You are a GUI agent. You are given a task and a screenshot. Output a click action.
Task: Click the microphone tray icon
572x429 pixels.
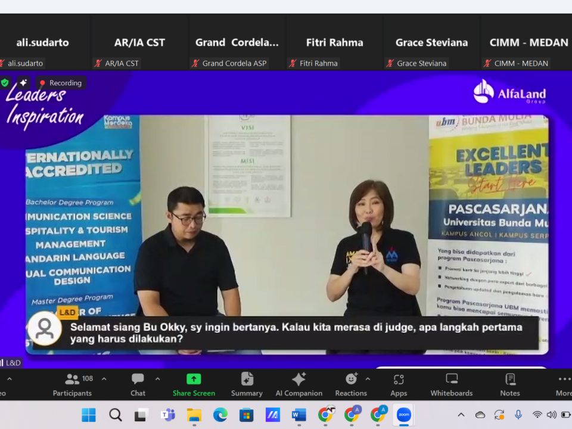(x=518, y=415)
